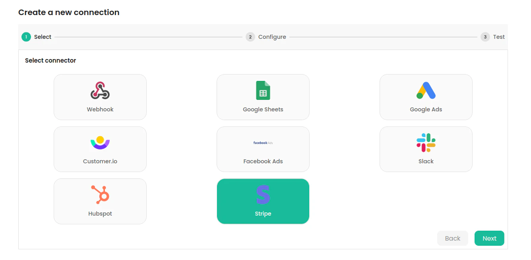The image size is (531, 260).
Task: Click the Create a new connection title
Action: tap(69, 12)
